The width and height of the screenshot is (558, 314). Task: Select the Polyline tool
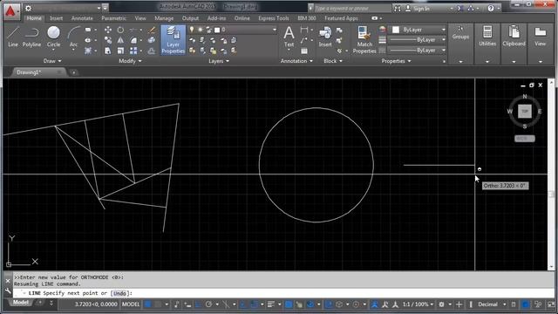(x=31, y=37)
